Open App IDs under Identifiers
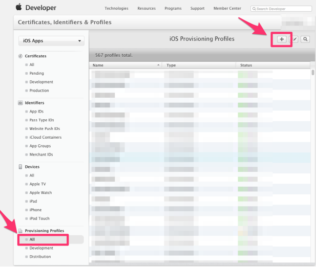 [36, 112]
